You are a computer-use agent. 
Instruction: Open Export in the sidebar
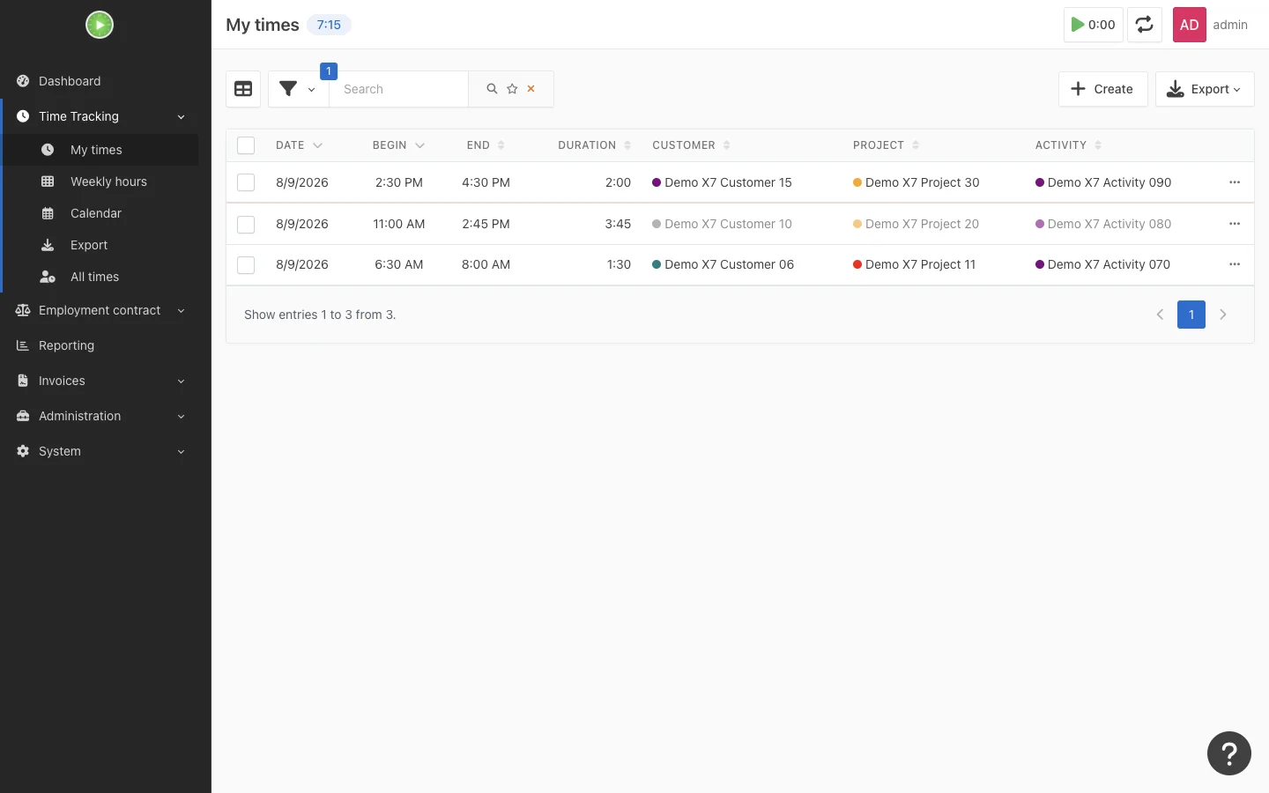coord(100,245)
